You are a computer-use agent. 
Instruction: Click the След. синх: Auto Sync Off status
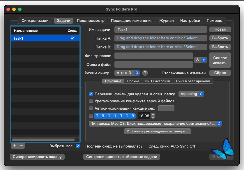[x=172, y=146]
